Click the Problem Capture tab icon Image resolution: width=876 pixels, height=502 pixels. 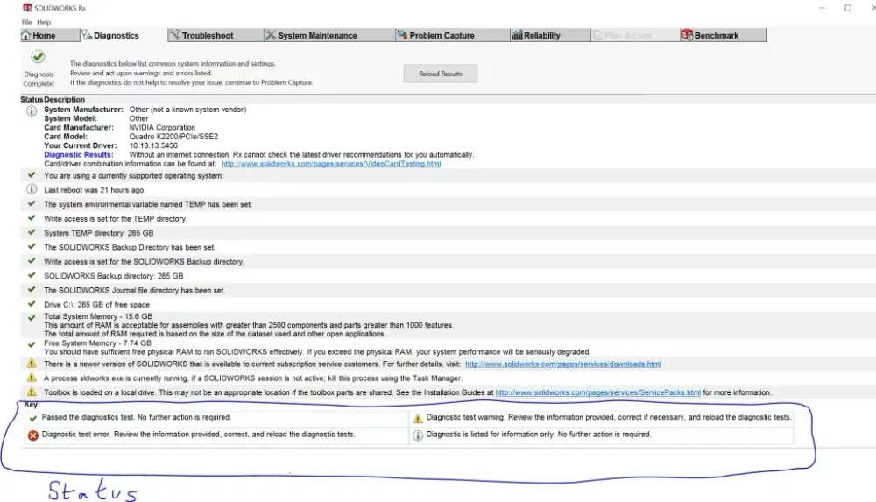tap(402, 35)
